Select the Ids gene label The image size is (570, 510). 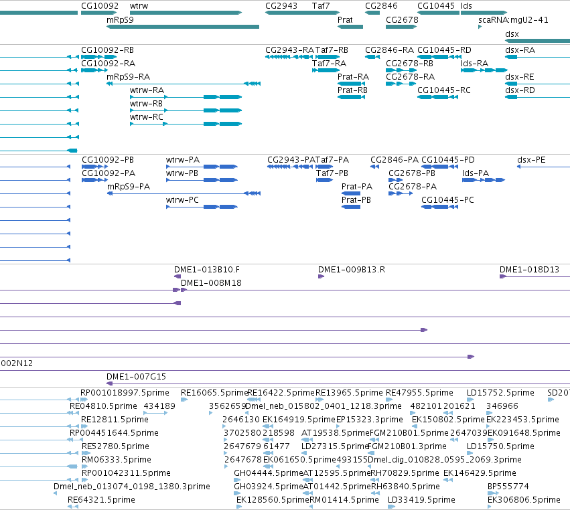click(x=466, y=6)
